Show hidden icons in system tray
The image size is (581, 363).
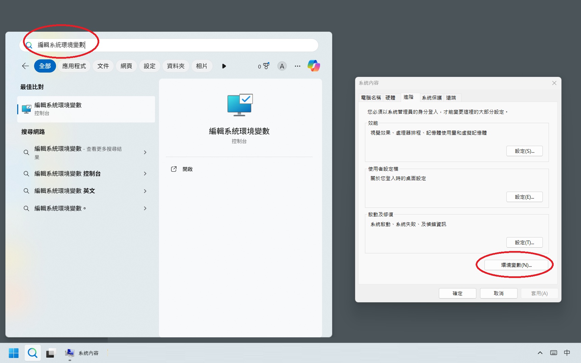click(x=540, y=353)
